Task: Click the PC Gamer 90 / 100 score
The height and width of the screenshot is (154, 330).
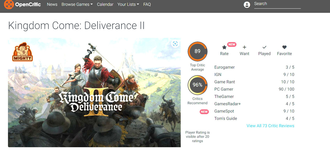Action: click(287, 89)
